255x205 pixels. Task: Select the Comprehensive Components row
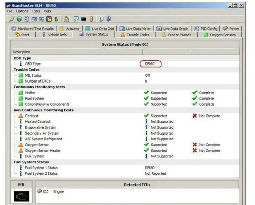pos(125,104)
